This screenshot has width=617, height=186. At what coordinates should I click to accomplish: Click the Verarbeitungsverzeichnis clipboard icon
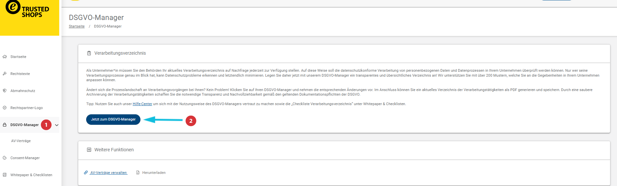89,53
